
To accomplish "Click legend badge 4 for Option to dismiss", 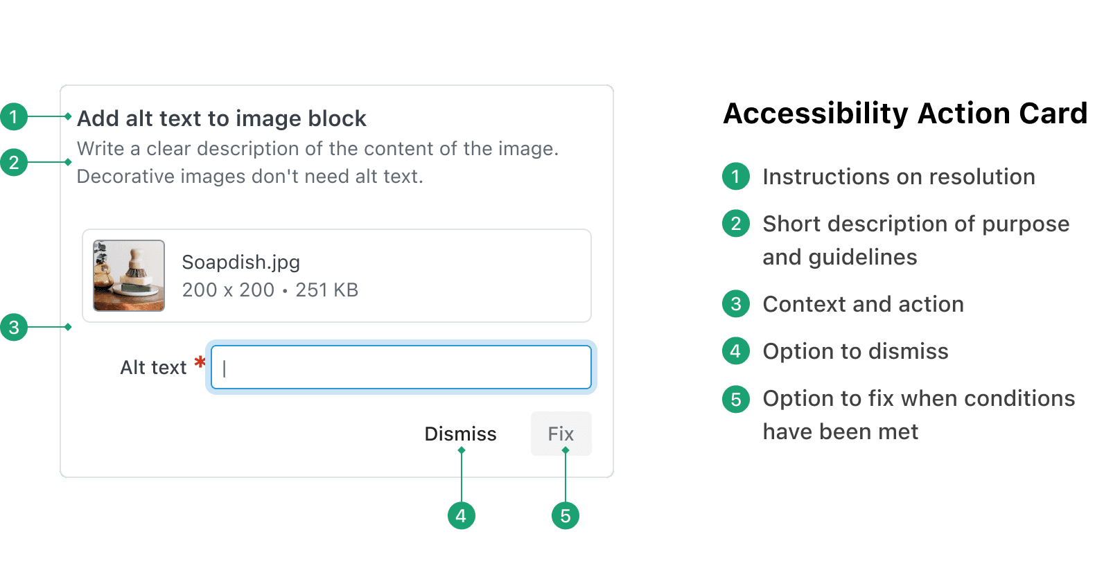I will coord(736,350).
